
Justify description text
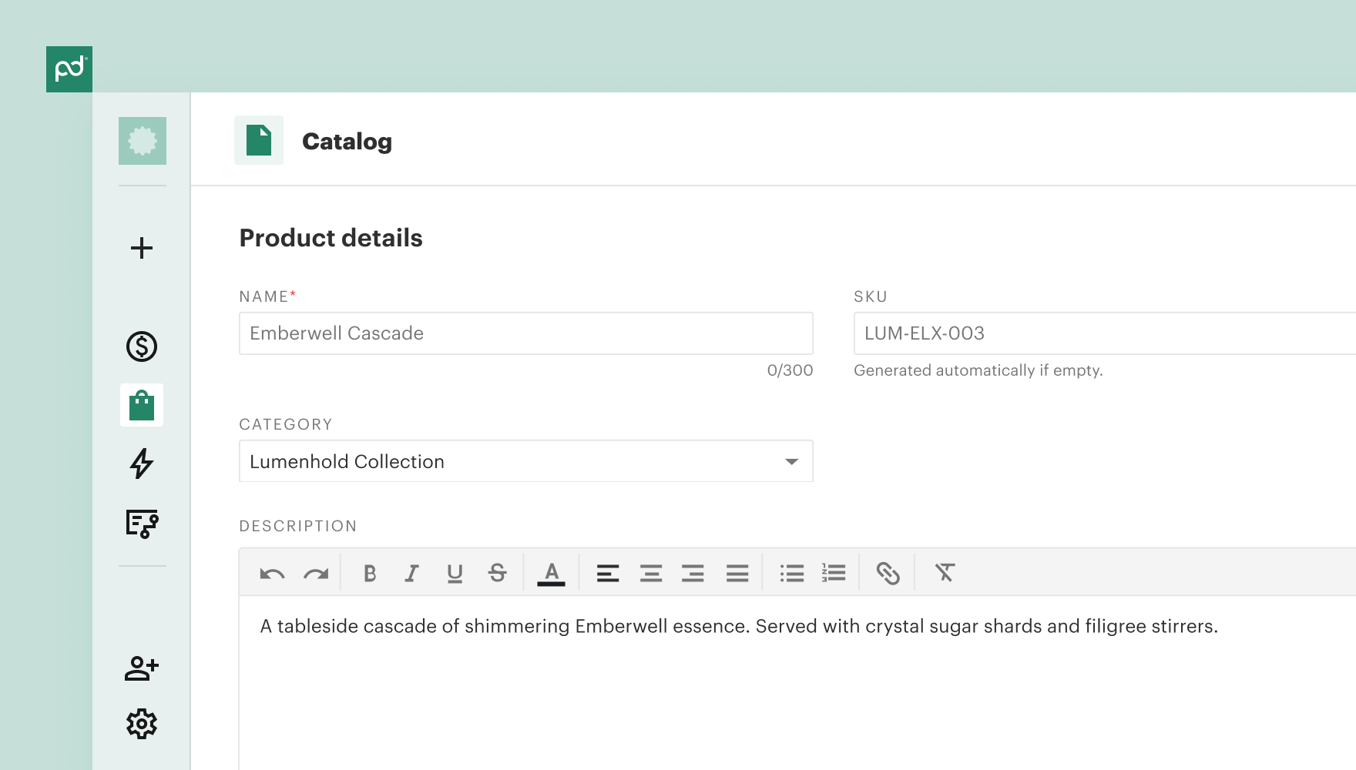[737, 573]
